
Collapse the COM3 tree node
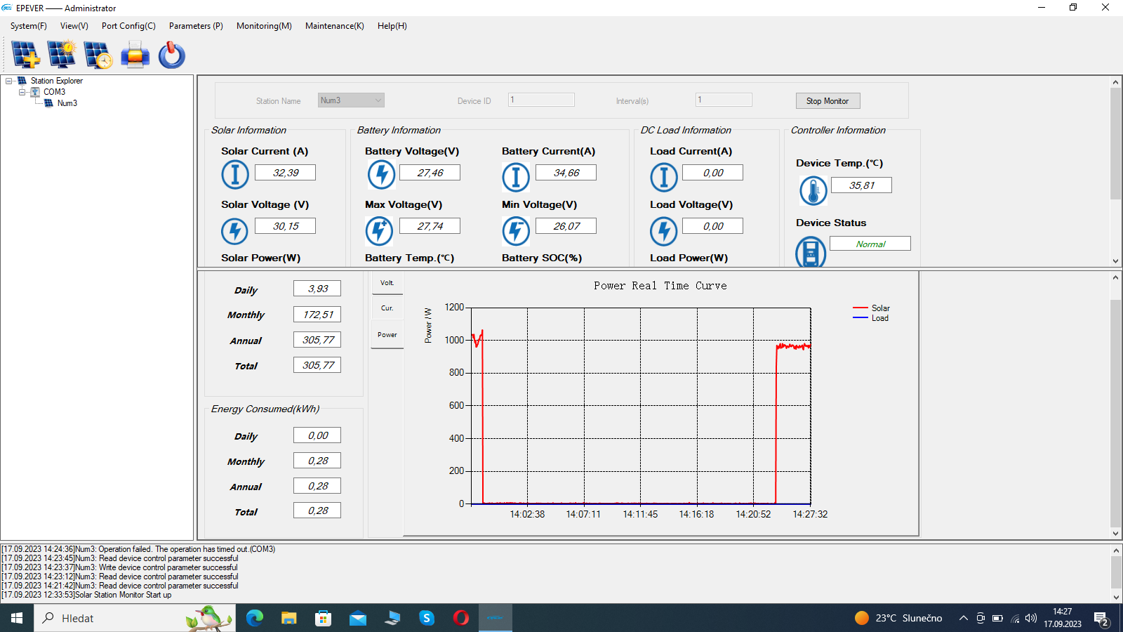pyautogui.click(x=22, y=92)
